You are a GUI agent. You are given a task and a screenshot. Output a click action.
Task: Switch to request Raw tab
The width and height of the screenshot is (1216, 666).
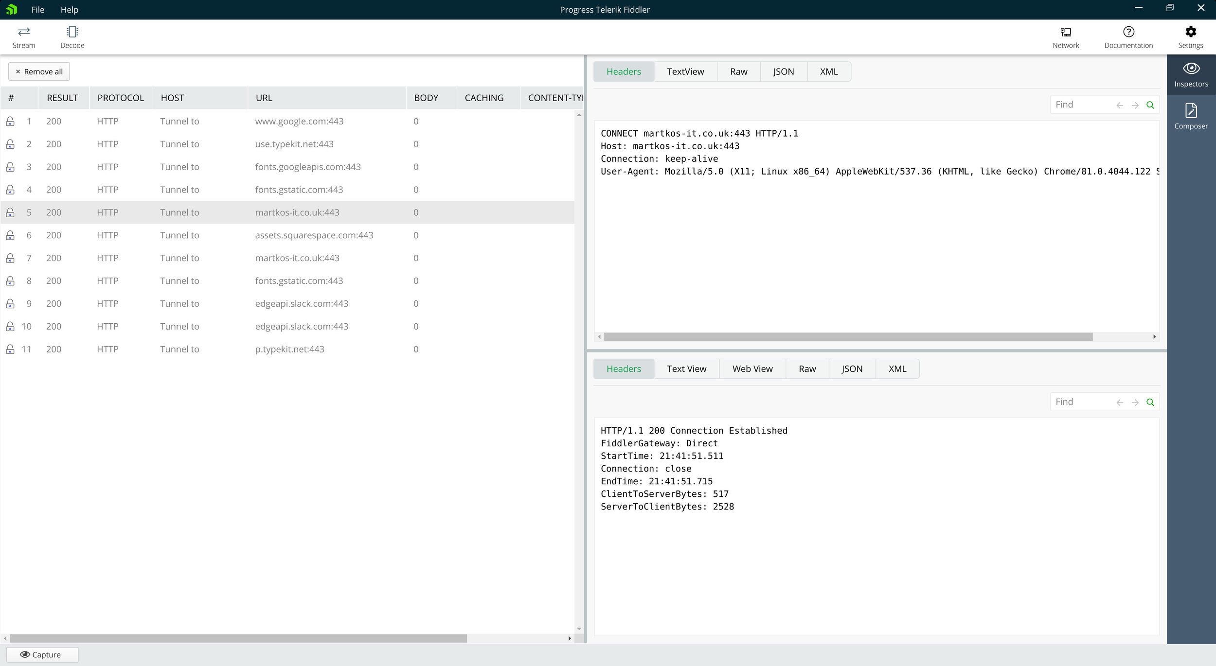click(738, 71)
